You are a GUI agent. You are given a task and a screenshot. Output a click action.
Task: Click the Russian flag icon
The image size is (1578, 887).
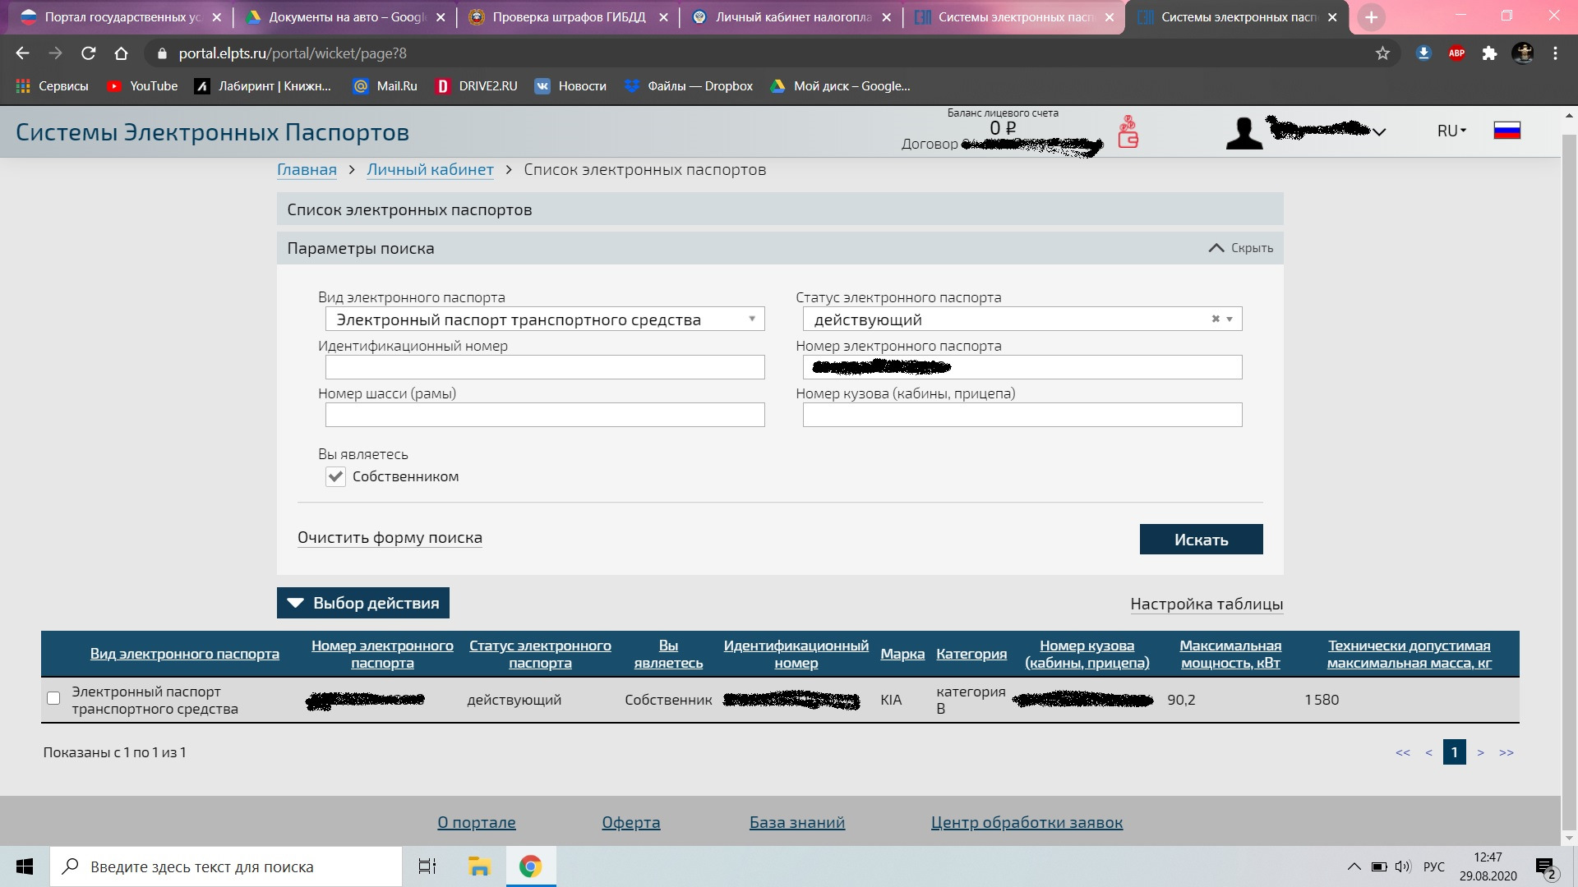[1506, 131]
